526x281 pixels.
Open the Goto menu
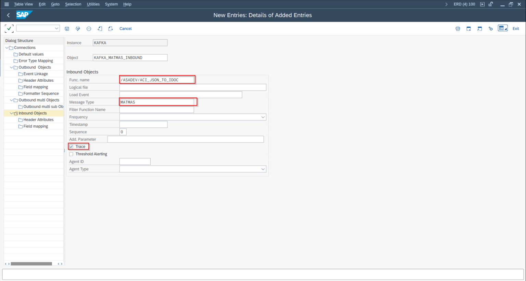55,4
